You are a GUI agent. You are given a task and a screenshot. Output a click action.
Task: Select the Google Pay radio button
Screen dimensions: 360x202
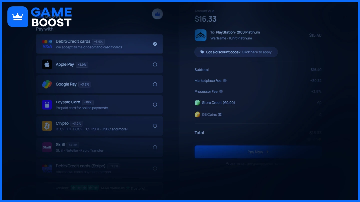coord(155,84)
